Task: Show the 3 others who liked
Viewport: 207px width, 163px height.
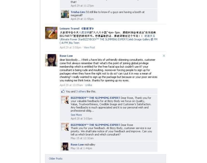Action: coord(81,91)
